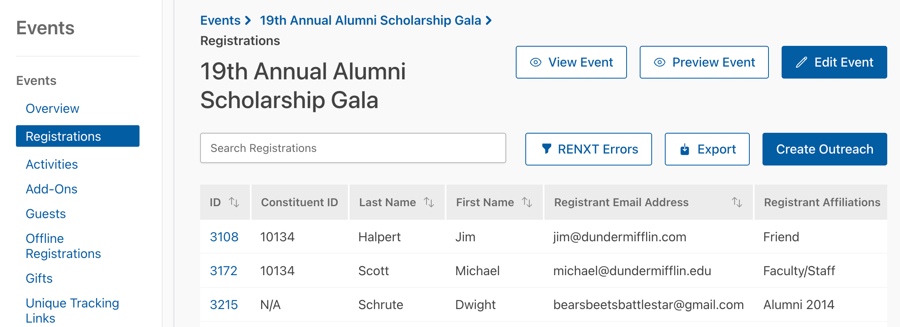The height and width of the screenshot is (327, 900).
Task: Click the funnel filter icon for RENXT Errors
Action: pos(547,149)
